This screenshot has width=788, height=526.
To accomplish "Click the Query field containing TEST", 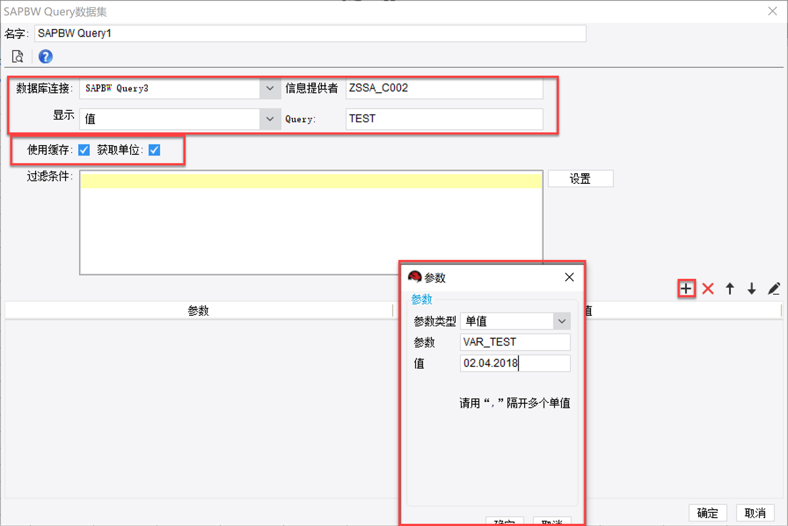I will tap(445, 119).
